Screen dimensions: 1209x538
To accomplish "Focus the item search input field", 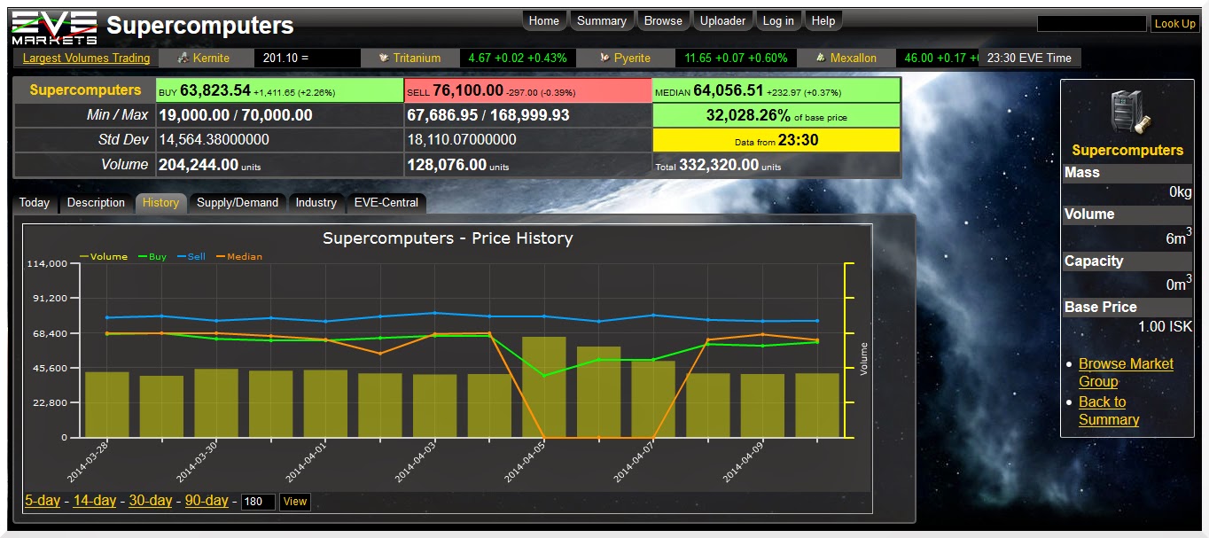I will coord(1091,24).
